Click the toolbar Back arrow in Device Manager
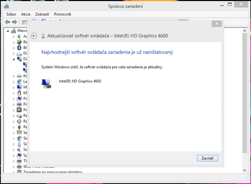Image resolution: width=251 pixels, height=184 pixels. click(7, 22)
